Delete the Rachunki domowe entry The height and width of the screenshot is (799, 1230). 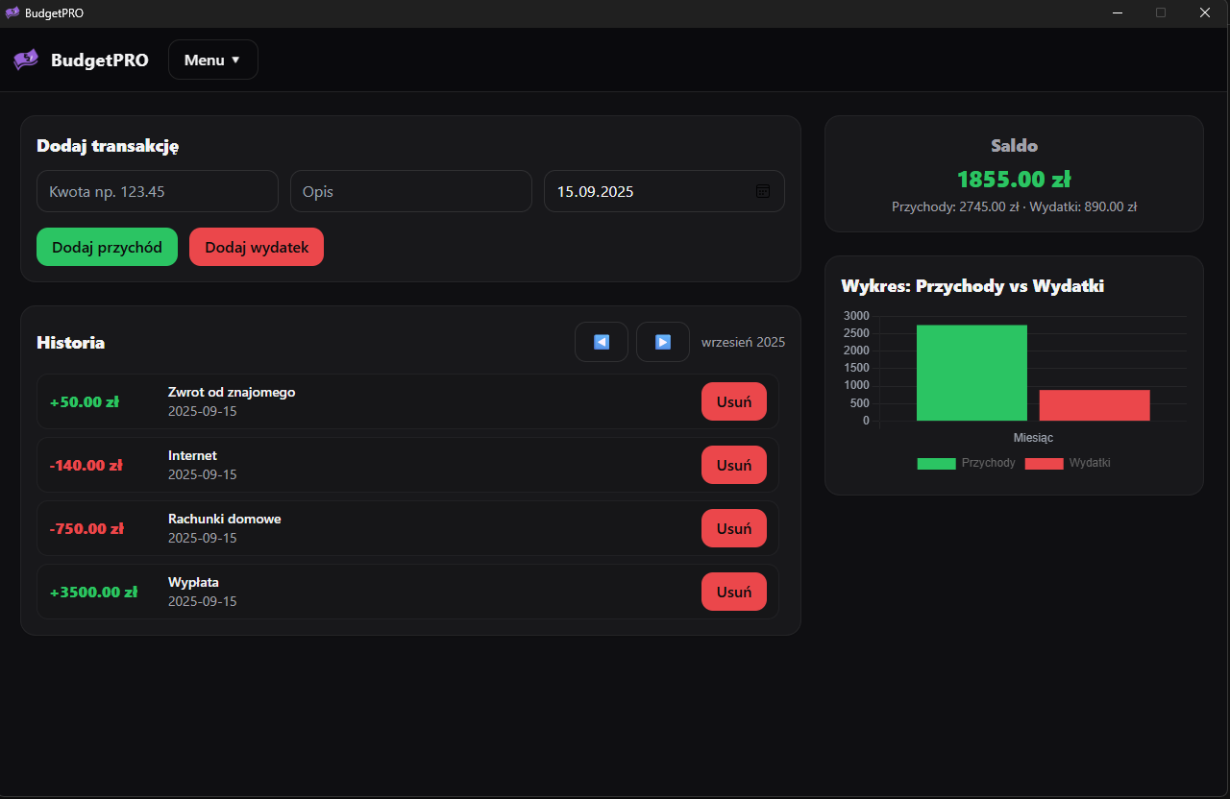pyautogui.click(x=733, y=528)
